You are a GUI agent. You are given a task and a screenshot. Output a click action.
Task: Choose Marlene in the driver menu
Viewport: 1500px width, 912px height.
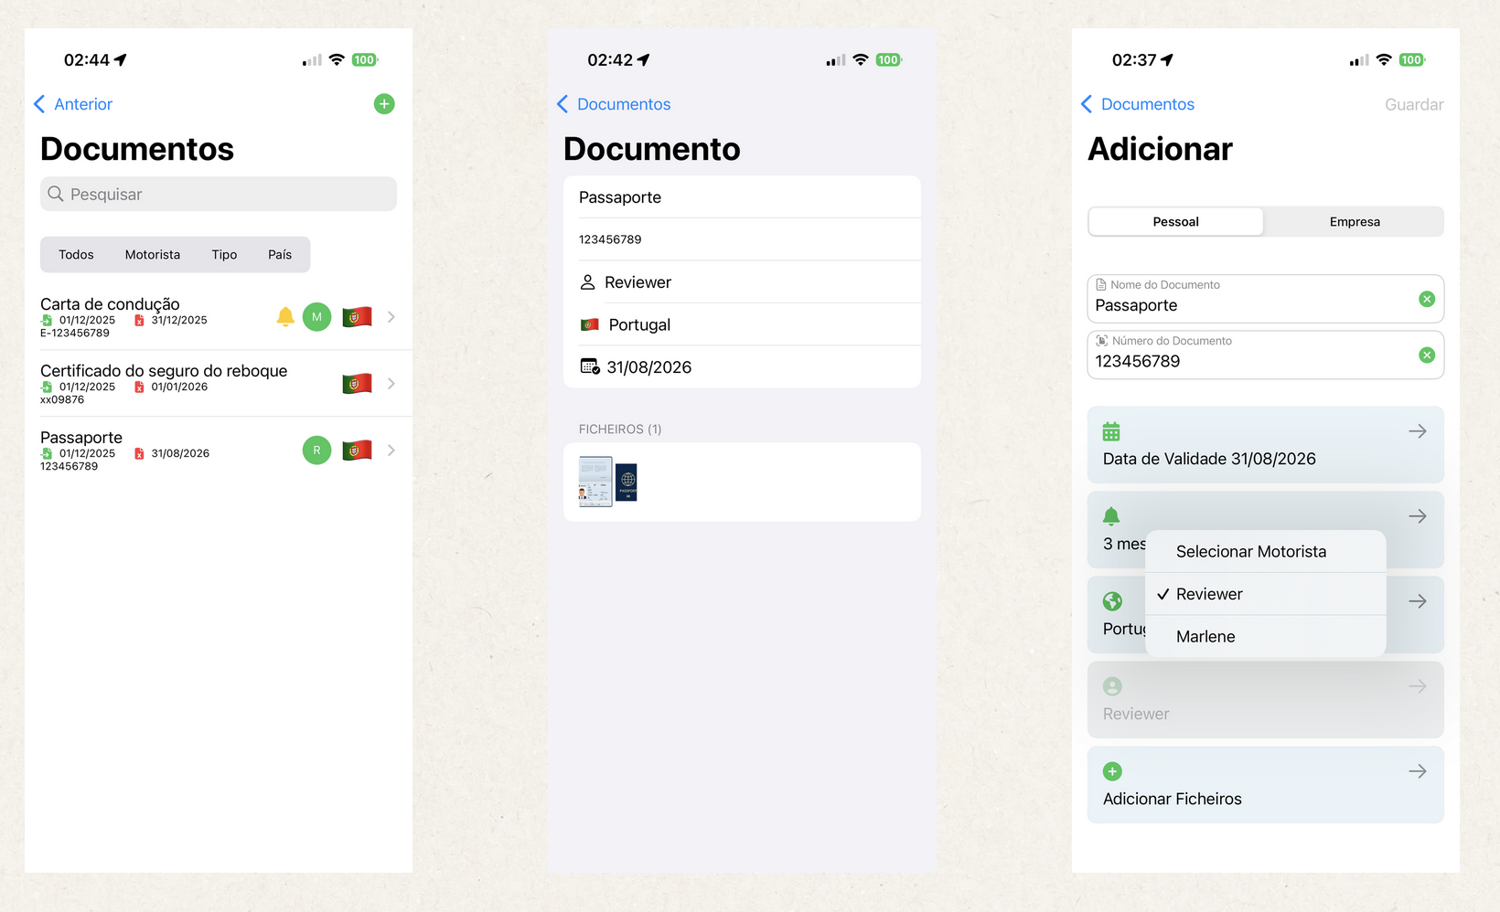(1205, 637)
